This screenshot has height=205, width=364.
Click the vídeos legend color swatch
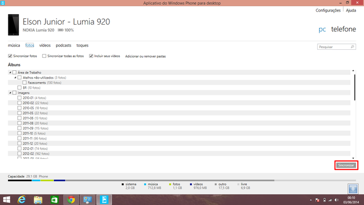[x=191, y=185]
